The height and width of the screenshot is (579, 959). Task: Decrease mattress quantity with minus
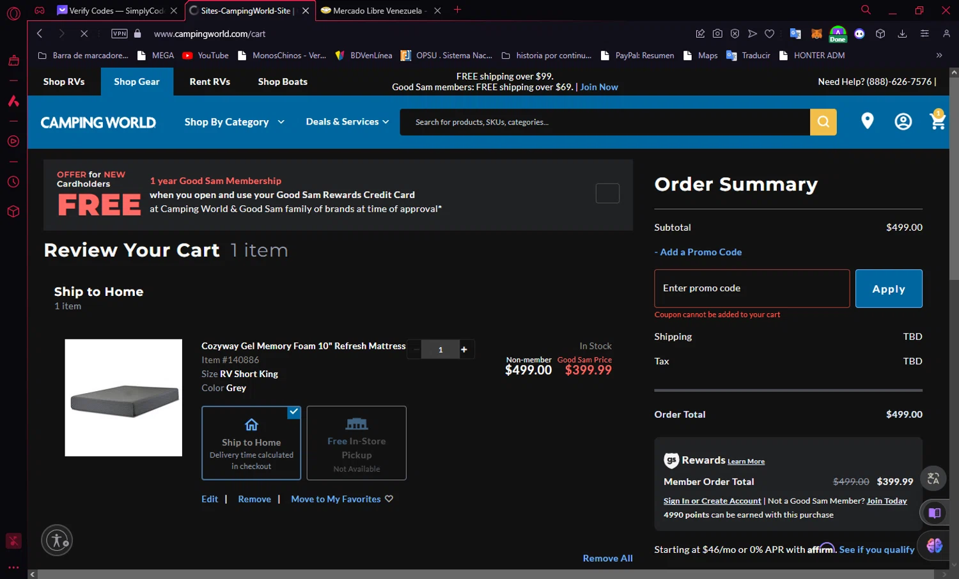[416, 349]
